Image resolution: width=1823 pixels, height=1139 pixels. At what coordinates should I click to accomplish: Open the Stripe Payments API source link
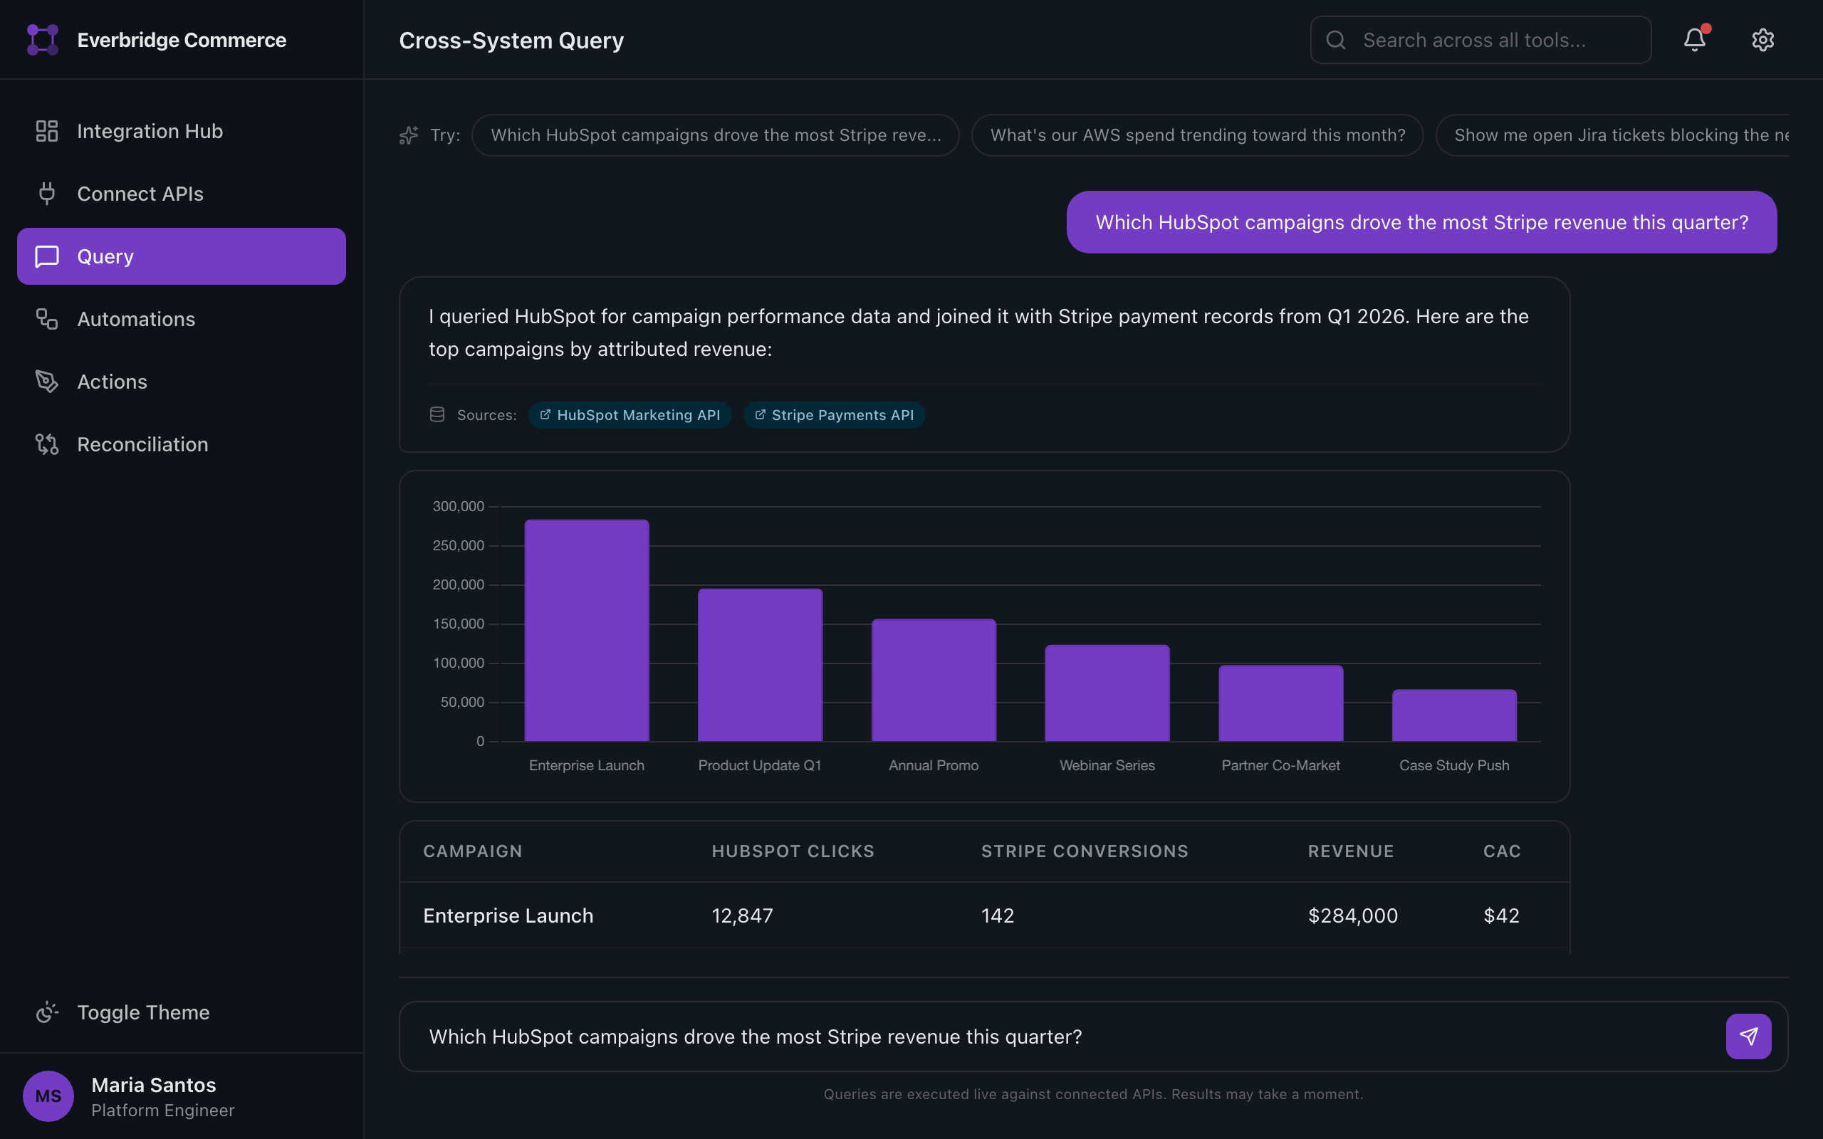[x=834, y=414]
